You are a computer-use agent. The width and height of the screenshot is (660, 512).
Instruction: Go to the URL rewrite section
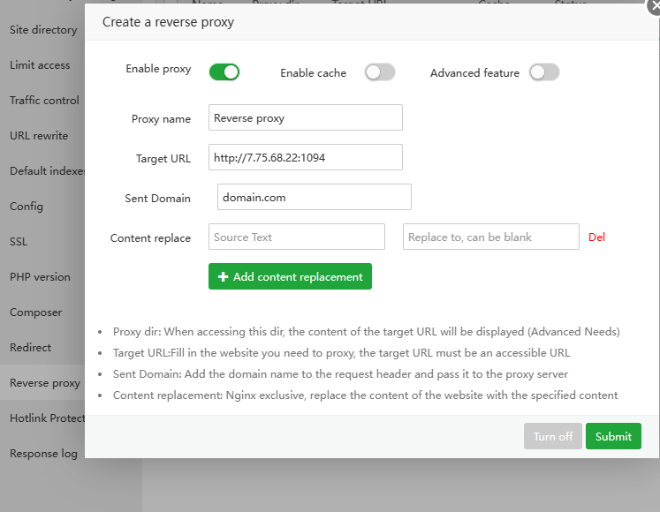coord(39,135)
